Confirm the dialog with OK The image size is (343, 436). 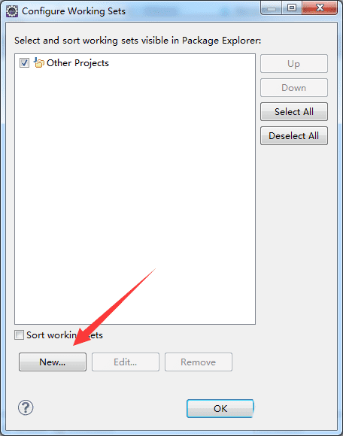click(x=220, y=408)
